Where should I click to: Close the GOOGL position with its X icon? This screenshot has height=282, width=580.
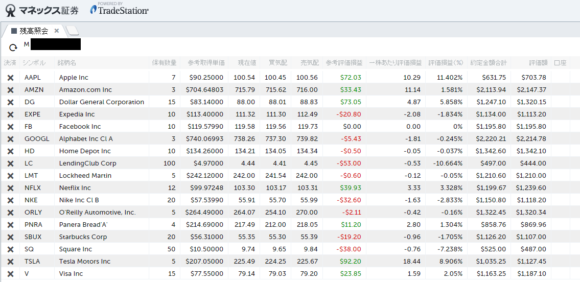[x=11, y=138]
